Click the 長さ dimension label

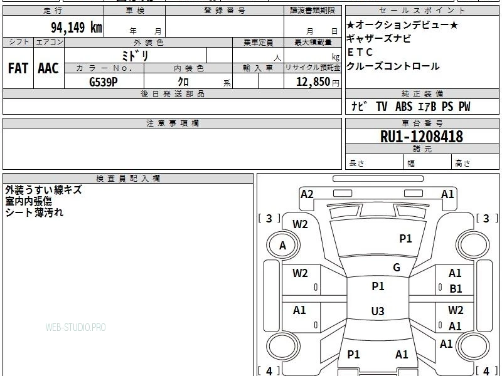(356, 164)
